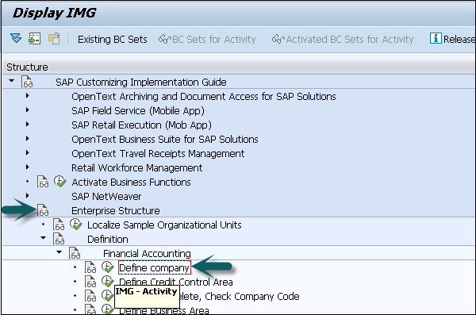
Task: Select OpenText Travel Receipts Management entry
Action: point(158,153)
